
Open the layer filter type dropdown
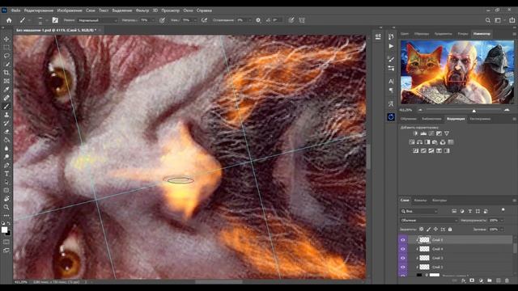coord(419,211)
